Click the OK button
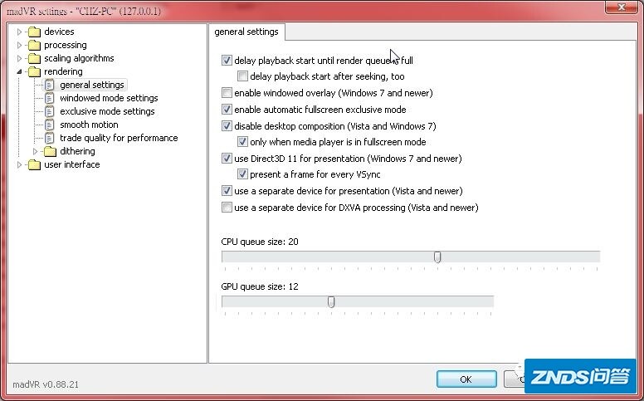644x401 pixels. 466,379
